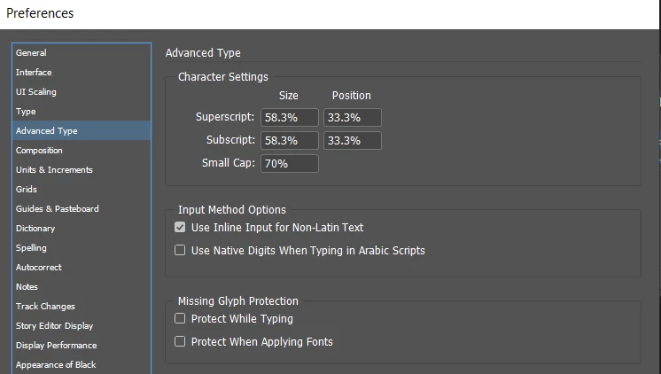Go to UI Scaling preferences
Image resolution: width=661 pixels, height=374 pixels.
(35, 92)
